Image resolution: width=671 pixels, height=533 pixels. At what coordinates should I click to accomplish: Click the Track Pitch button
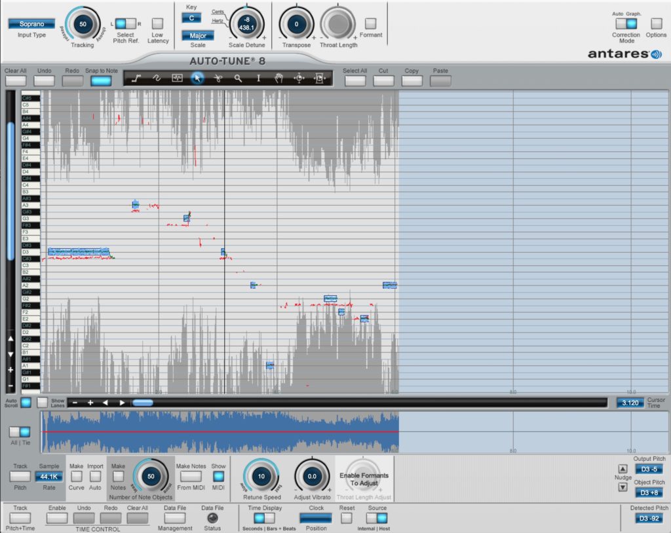click(20, 476)
